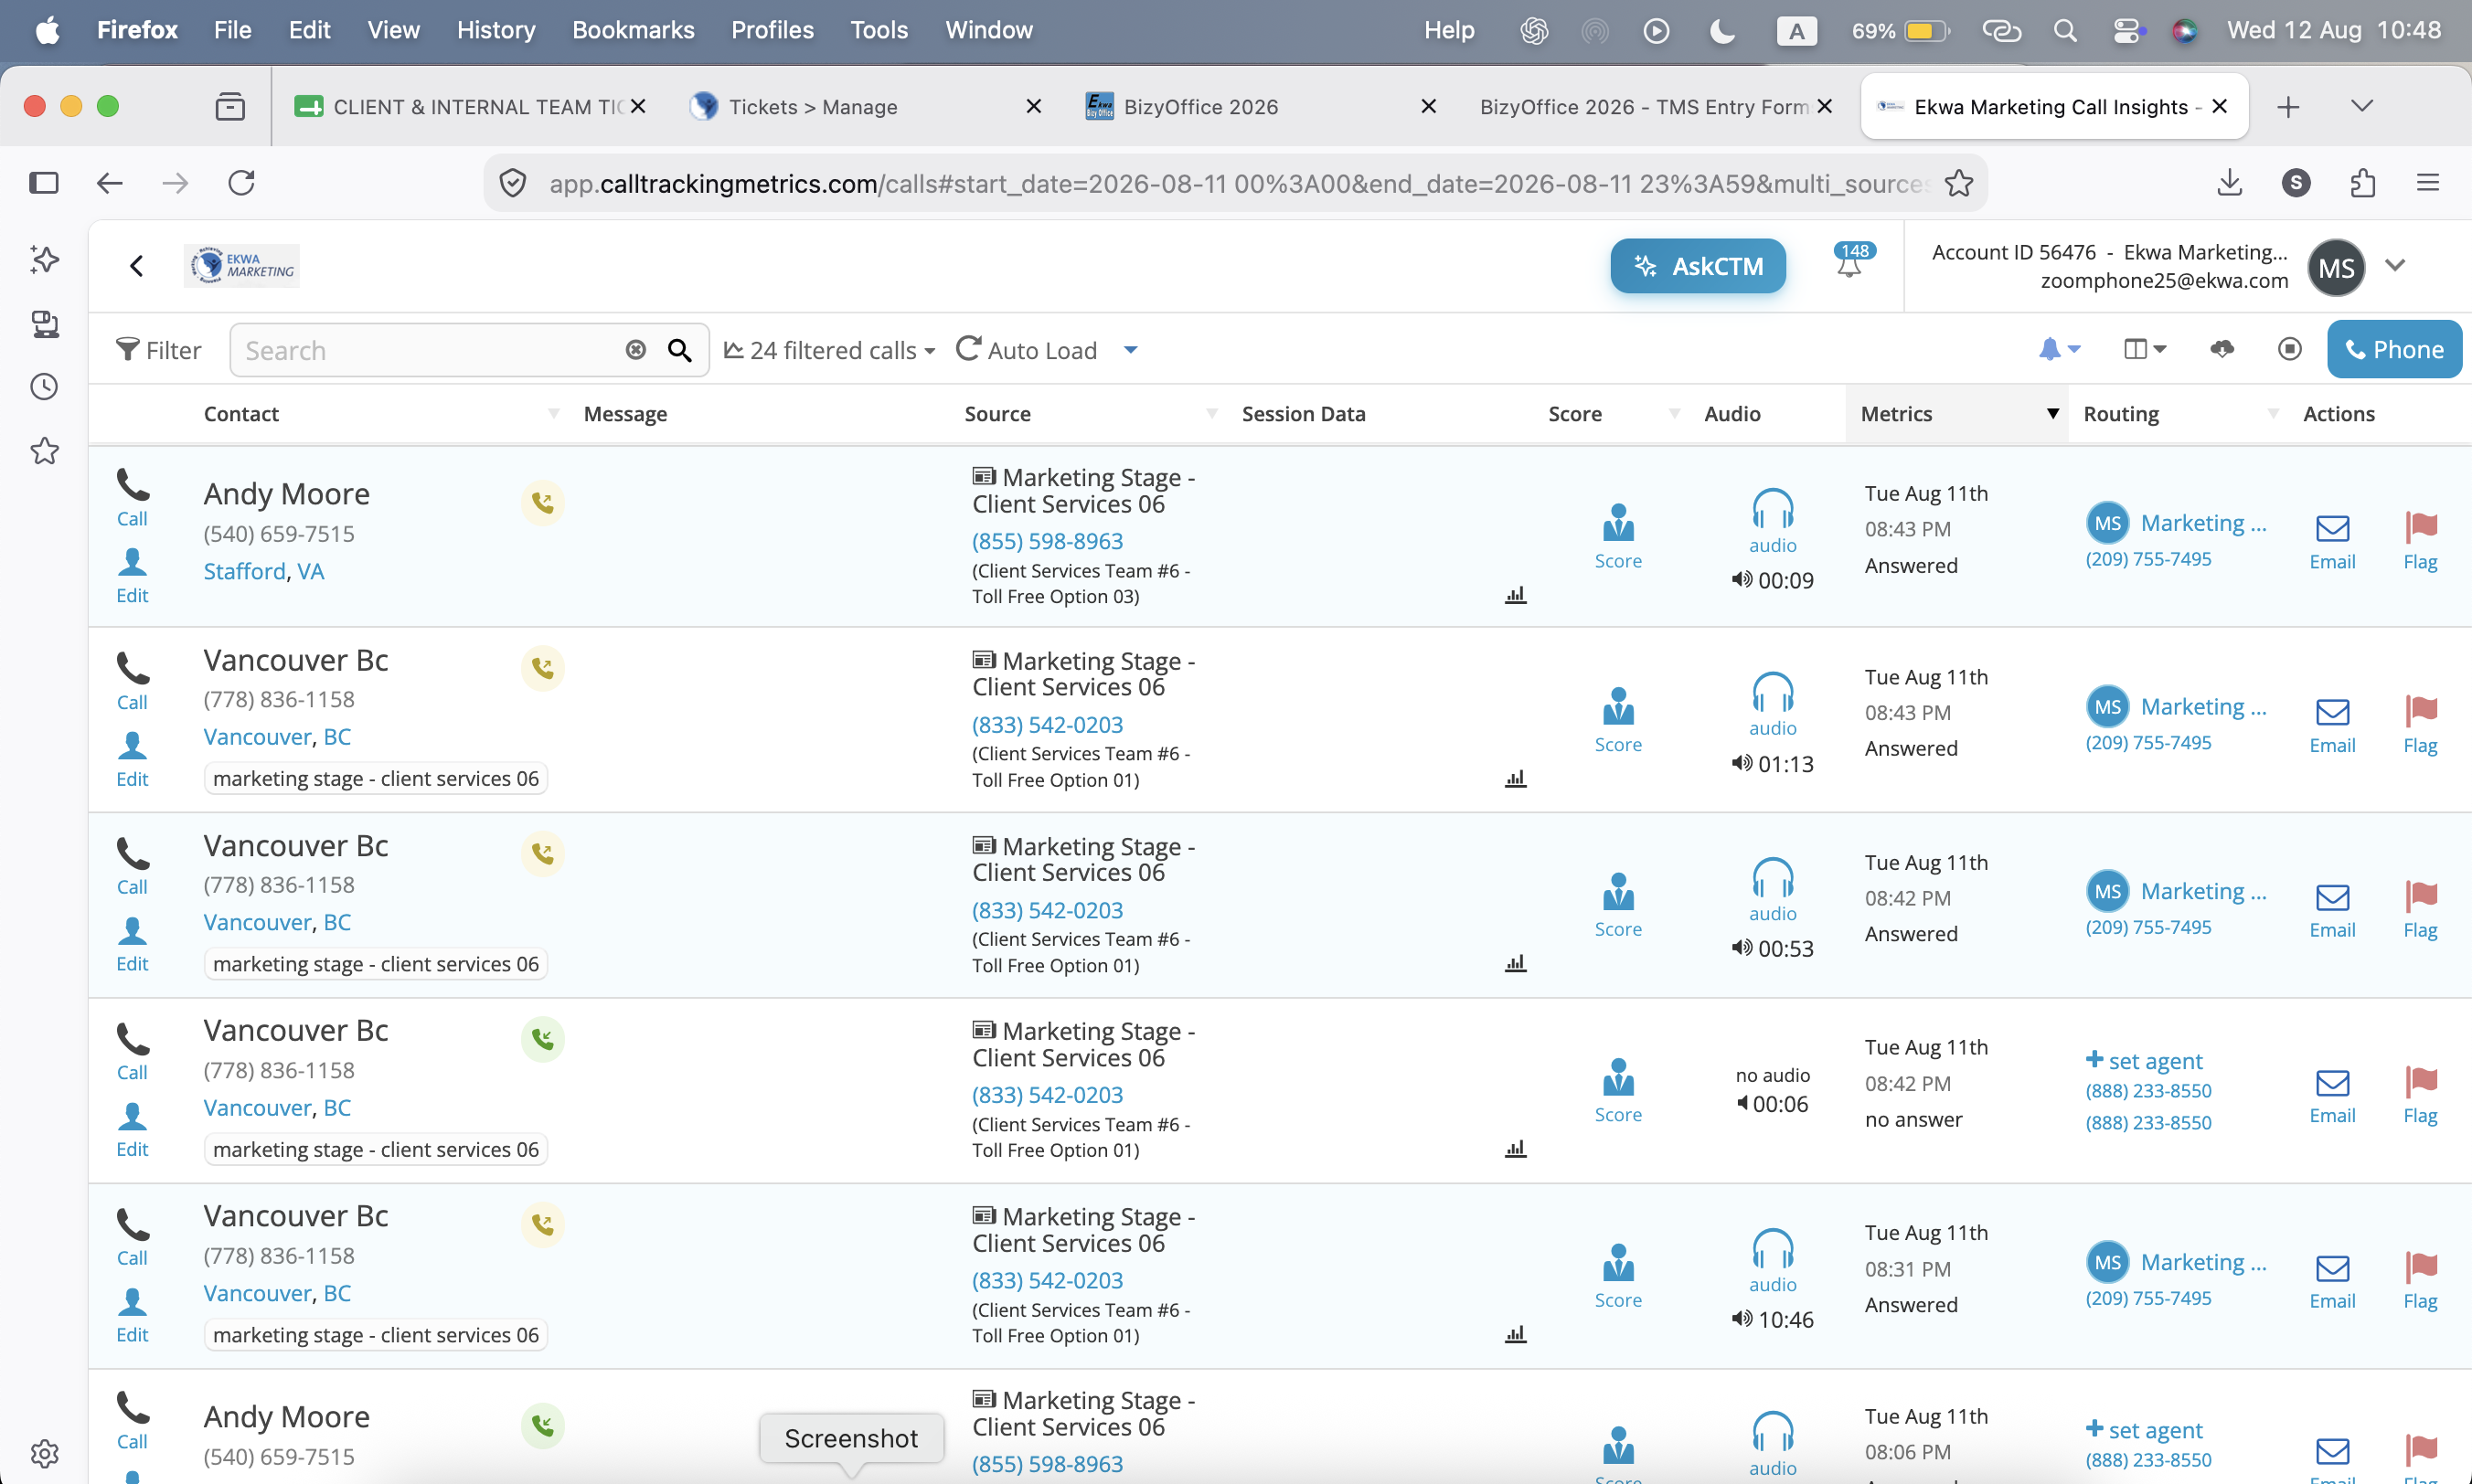Screen dimensions: 2472x1484
Task: Call Vancouver Bc from the 08:31 PM row
Action: tap(132, 1238)
